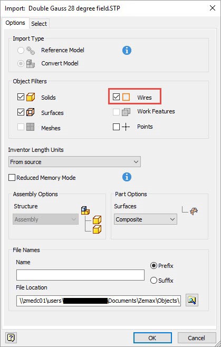
Task: Browse for file location folder icon
Action: (x=192, y=300)
